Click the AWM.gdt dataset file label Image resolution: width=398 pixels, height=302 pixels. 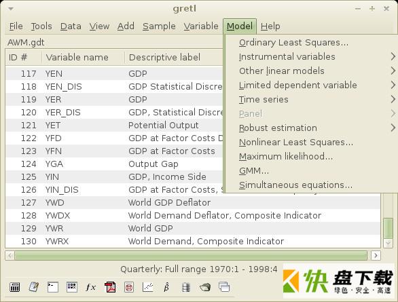click(26, 42)
